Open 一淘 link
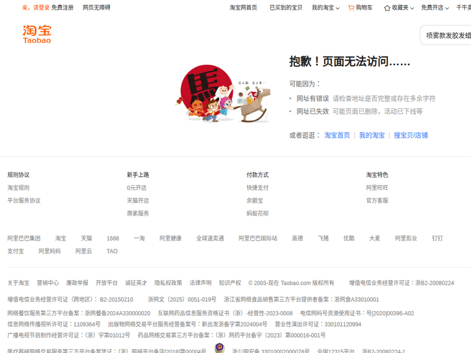 pyautogui.click(x=140, y=238)
